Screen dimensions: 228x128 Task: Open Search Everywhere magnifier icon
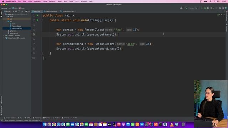[x=220, y=8]
